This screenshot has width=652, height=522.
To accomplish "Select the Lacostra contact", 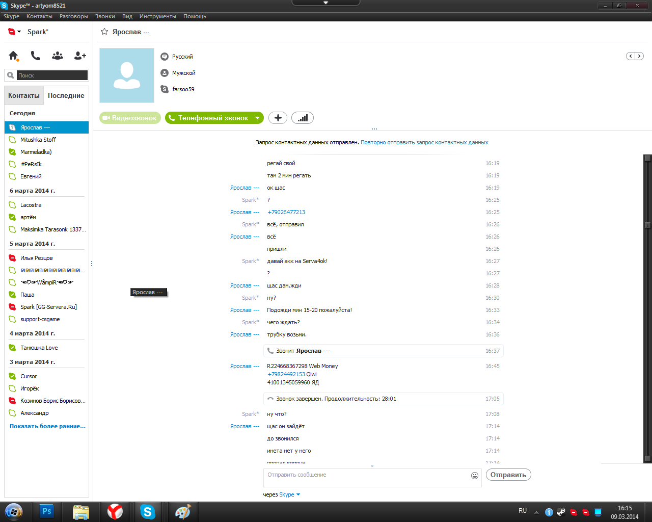I will 46,205.
